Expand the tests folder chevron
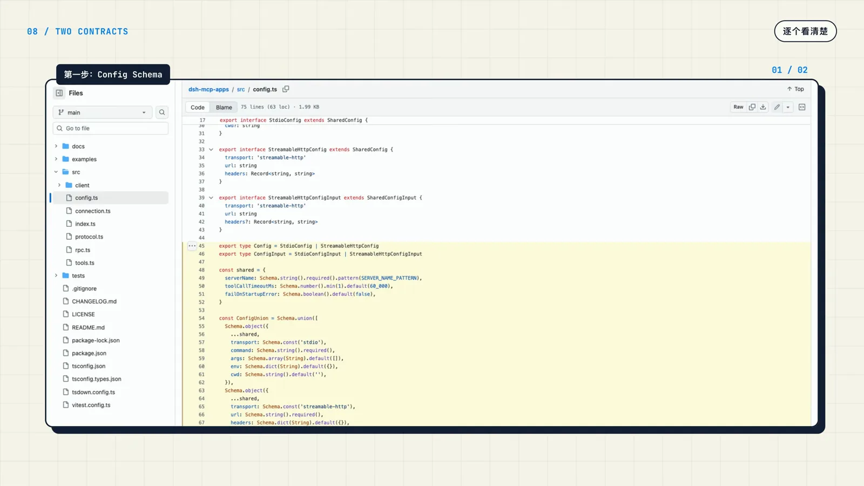Image resolution: width=864 pixels, height=486 pixels. coord(56,276)
